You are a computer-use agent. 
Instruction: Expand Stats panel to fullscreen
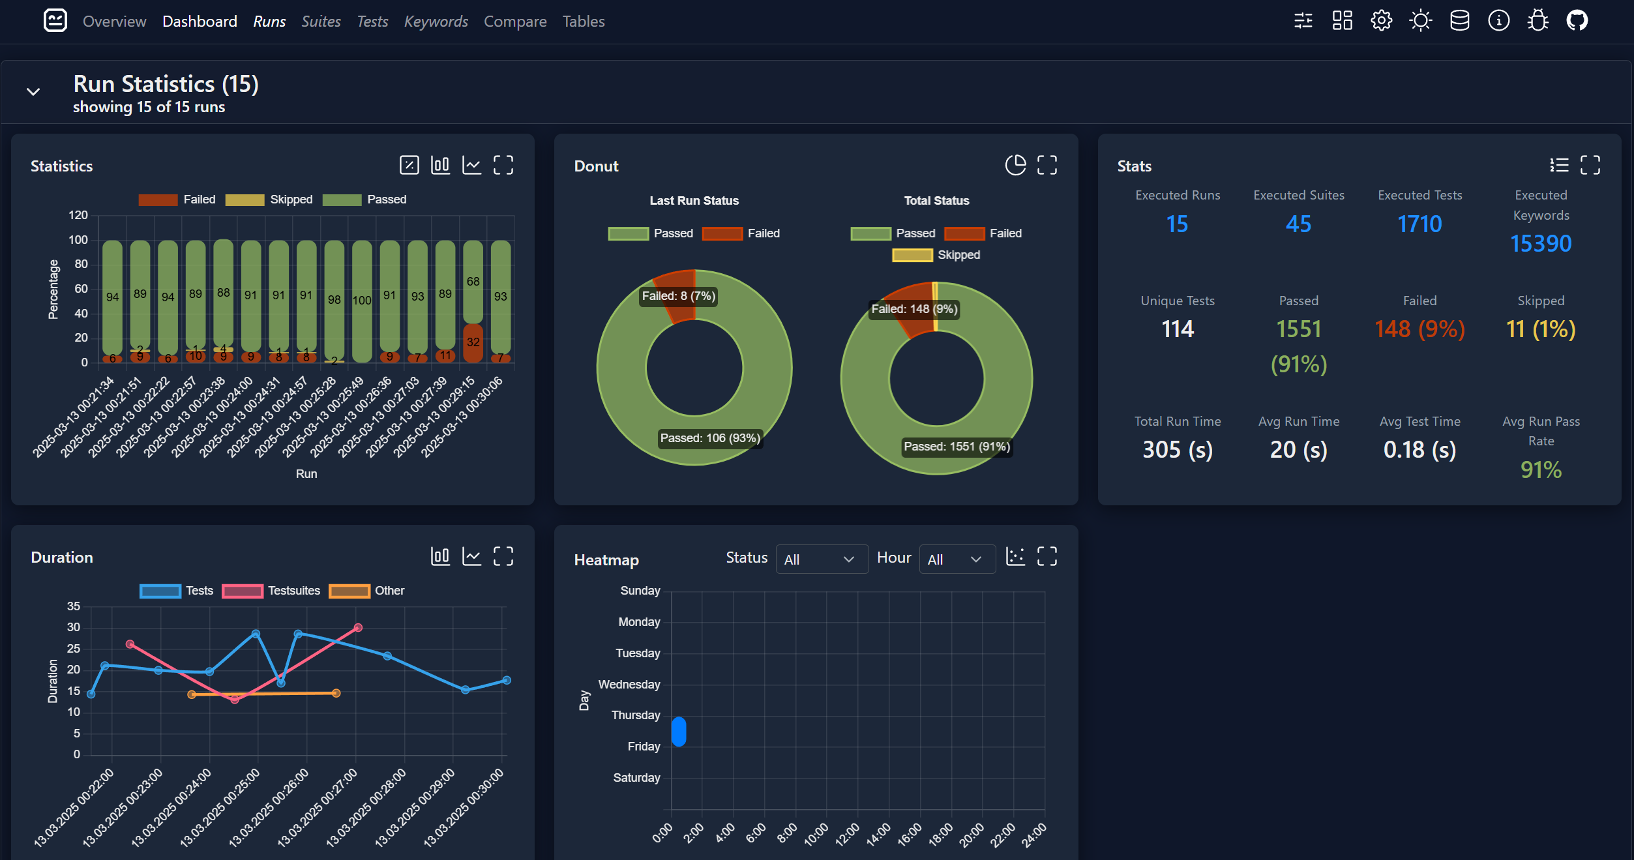(1590, 165)
